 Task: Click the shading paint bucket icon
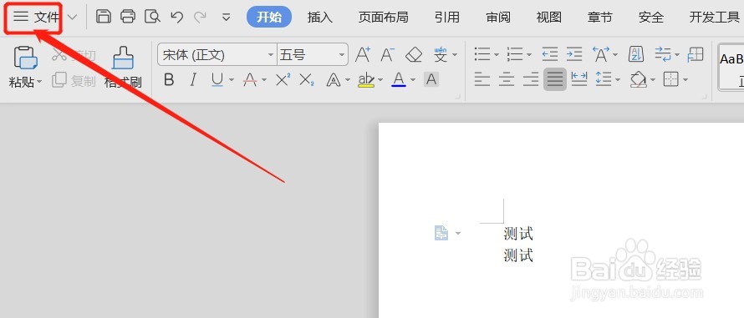pos(638,79)
